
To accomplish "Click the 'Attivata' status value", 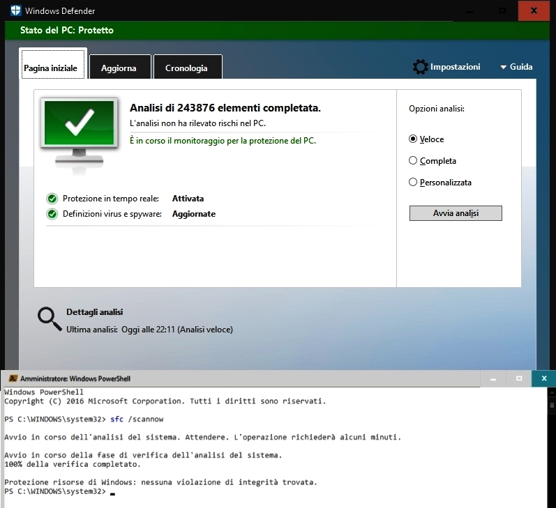I will tap(188, 199).
